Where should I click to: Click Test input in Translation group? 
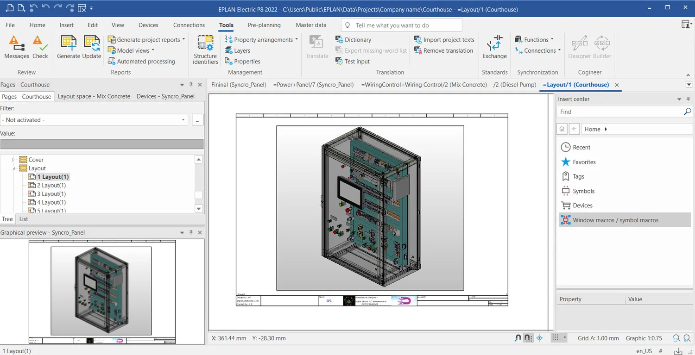point(353,61)
